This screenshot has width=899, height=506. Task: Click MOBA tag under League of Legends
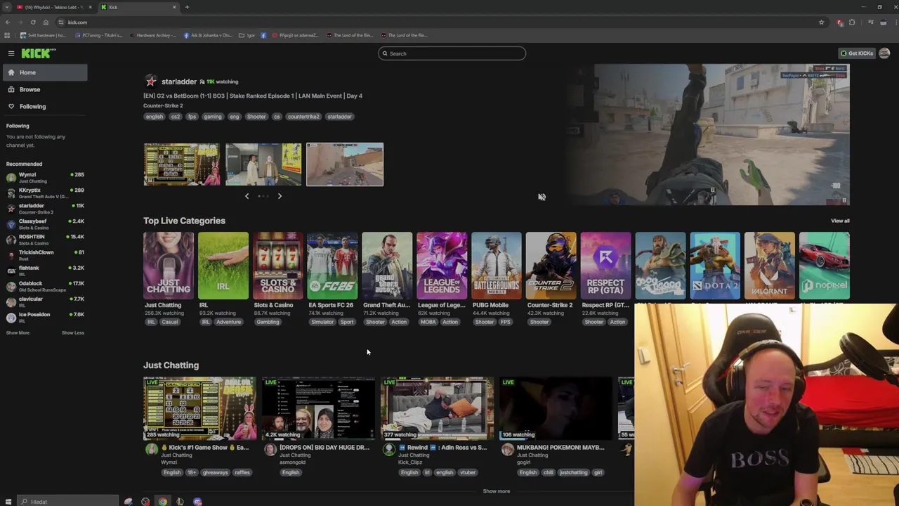(428, 322)
